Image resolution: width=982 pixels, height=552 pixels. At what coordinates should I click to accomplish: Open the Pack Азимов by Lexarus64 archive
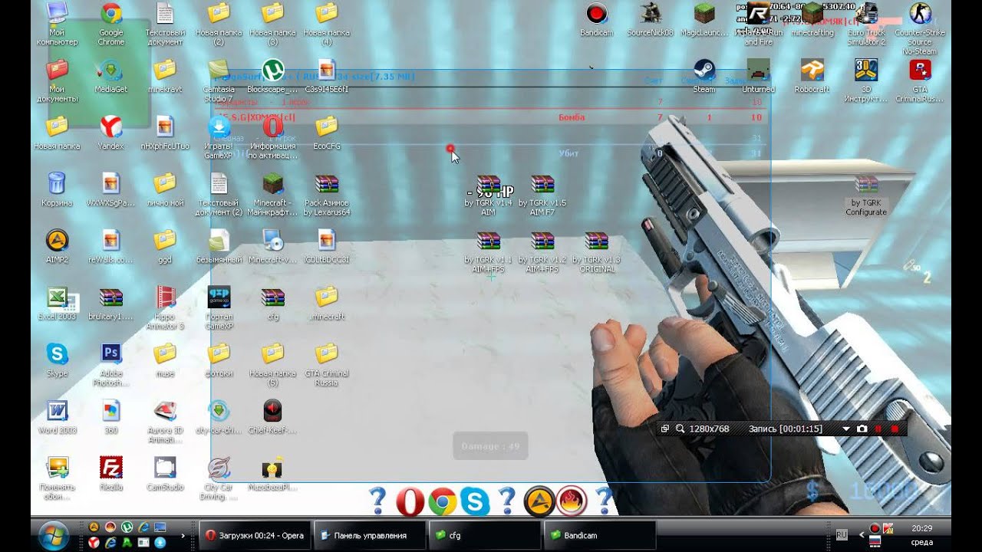pos(327,184)
